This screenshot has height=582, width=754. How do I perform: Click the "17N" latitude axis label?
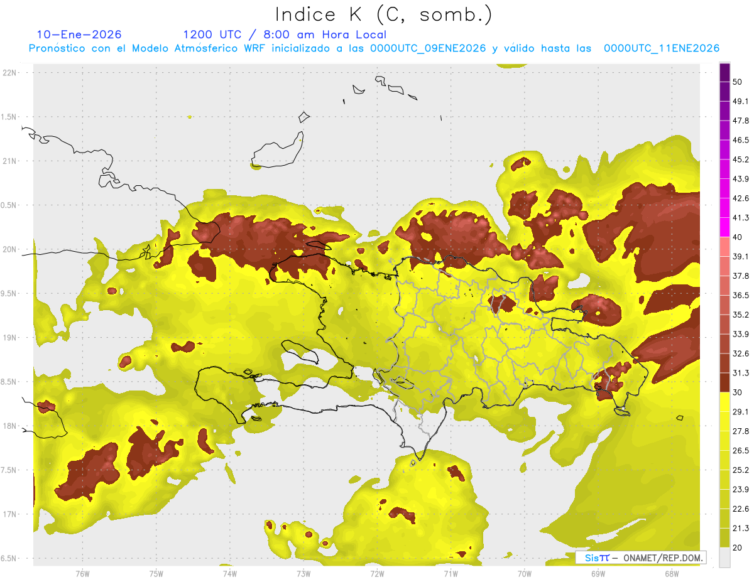tap(10, 514)
